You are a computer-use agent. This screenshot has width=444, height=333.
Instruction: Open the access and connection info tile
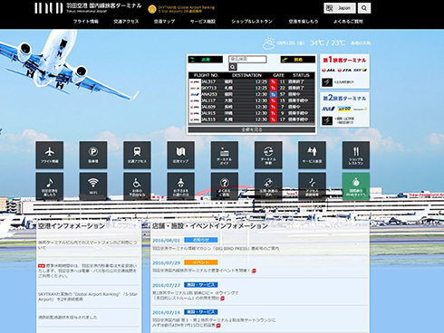coord(312,186)
